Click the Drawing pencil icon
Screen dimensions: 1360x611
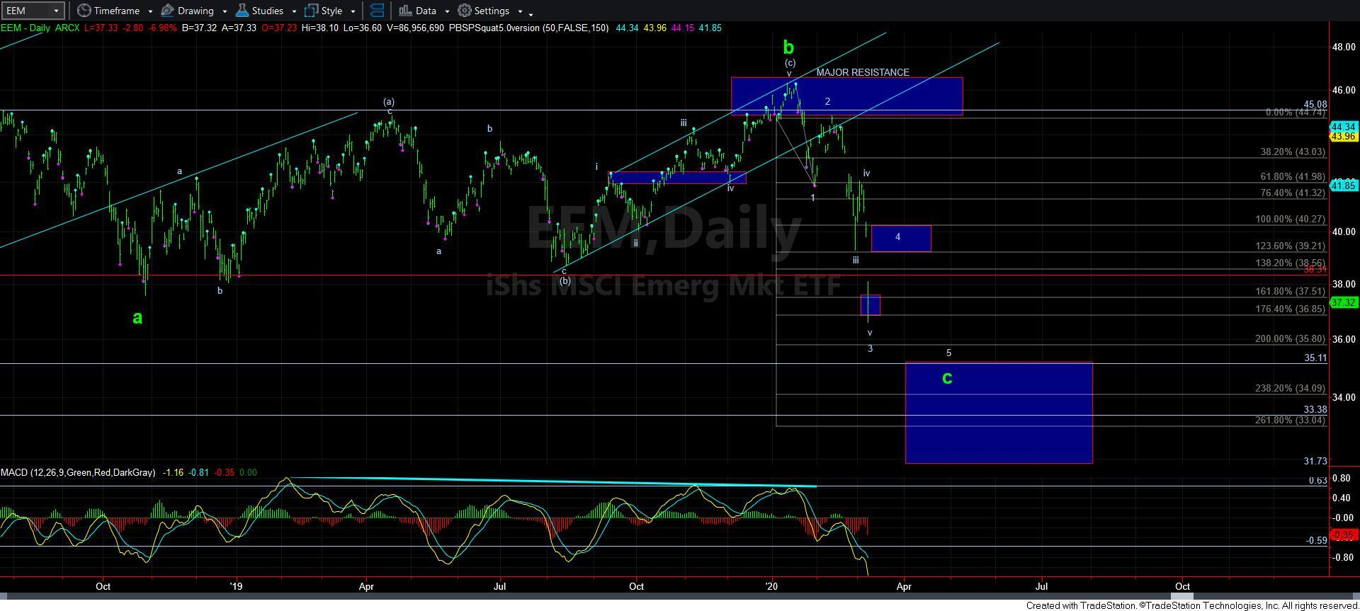tap(167, 11)
